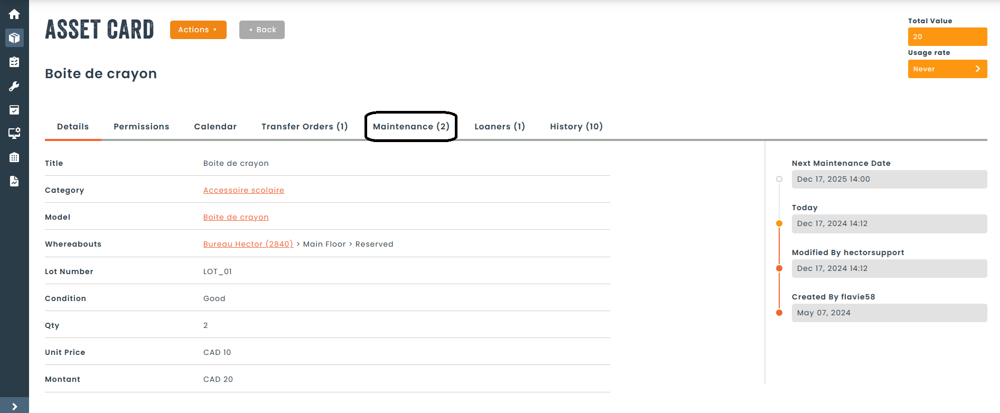The image size is (1000, 413).
Task: Click the Back button
Action: (x=262, y=30)
